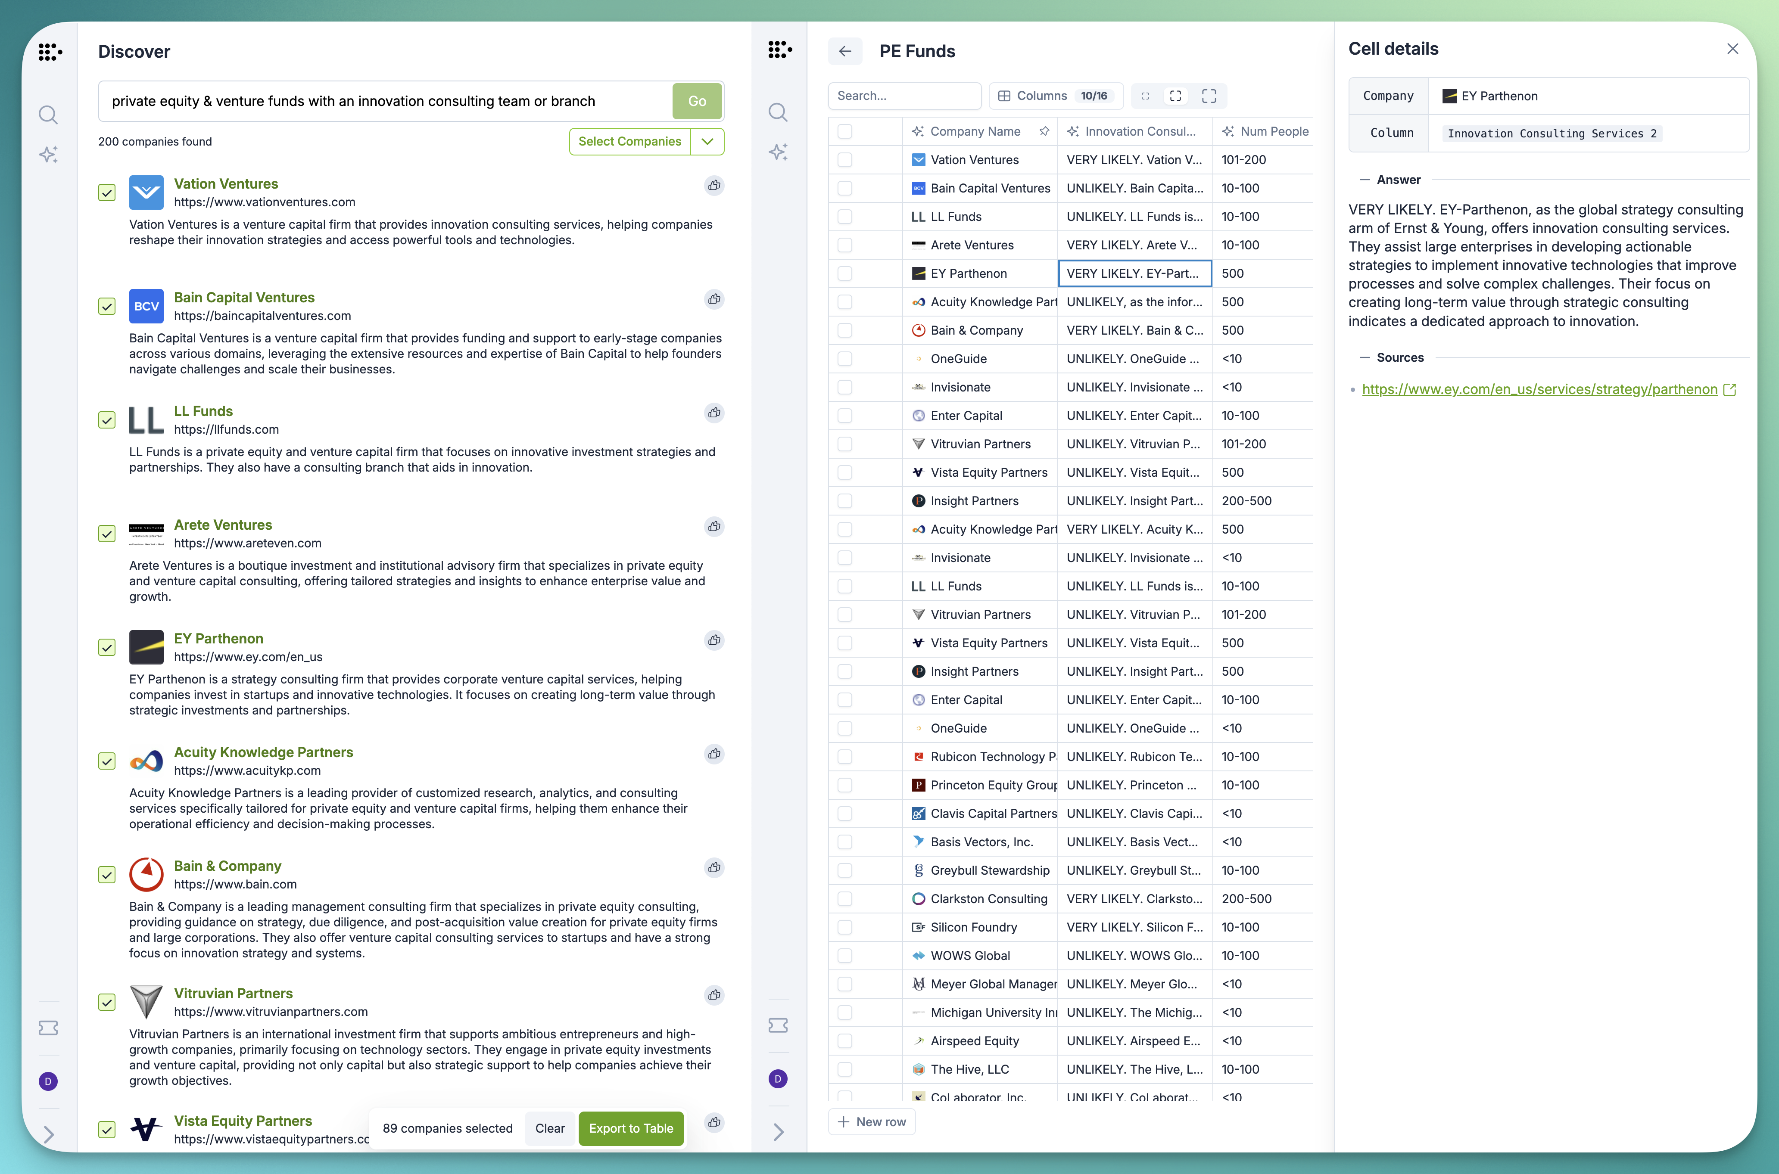The width and height of the screenshot is (1779, 1174).
Task: Click the Innovation Consul... column header
Action: [x=1139, y=131]
